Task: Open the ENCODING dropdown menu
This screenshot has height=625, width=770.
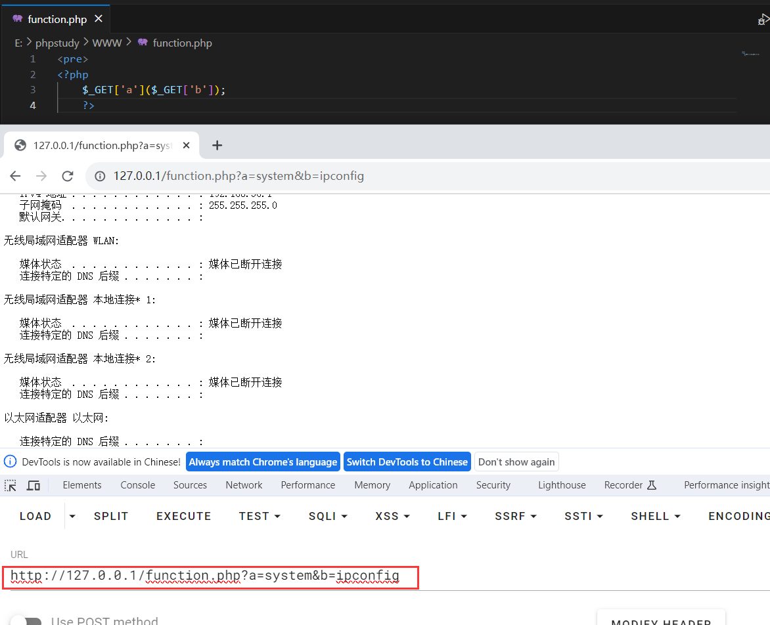Action: click(x=738, y=516)
